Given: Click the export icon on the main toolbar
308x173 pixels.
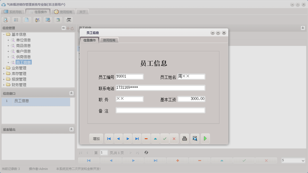Looking at the screenshot, I should click(58, 20).
